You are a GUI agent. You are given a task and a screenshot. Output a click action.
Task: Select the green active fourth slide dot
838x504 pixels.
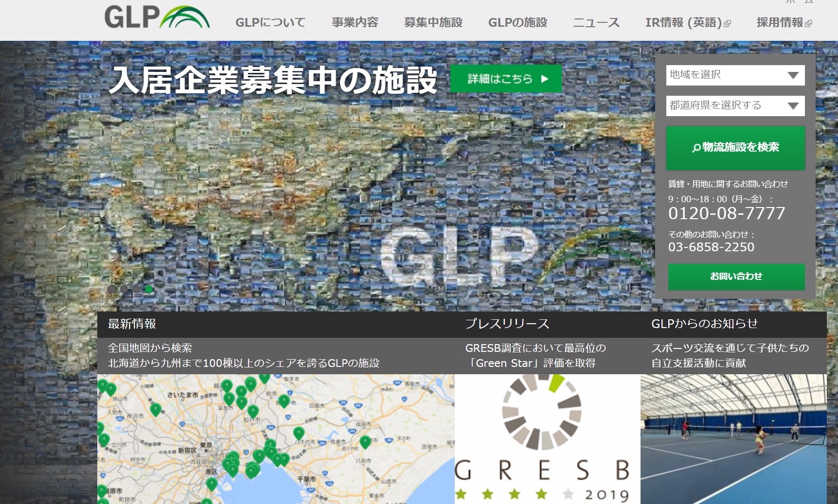149,289
